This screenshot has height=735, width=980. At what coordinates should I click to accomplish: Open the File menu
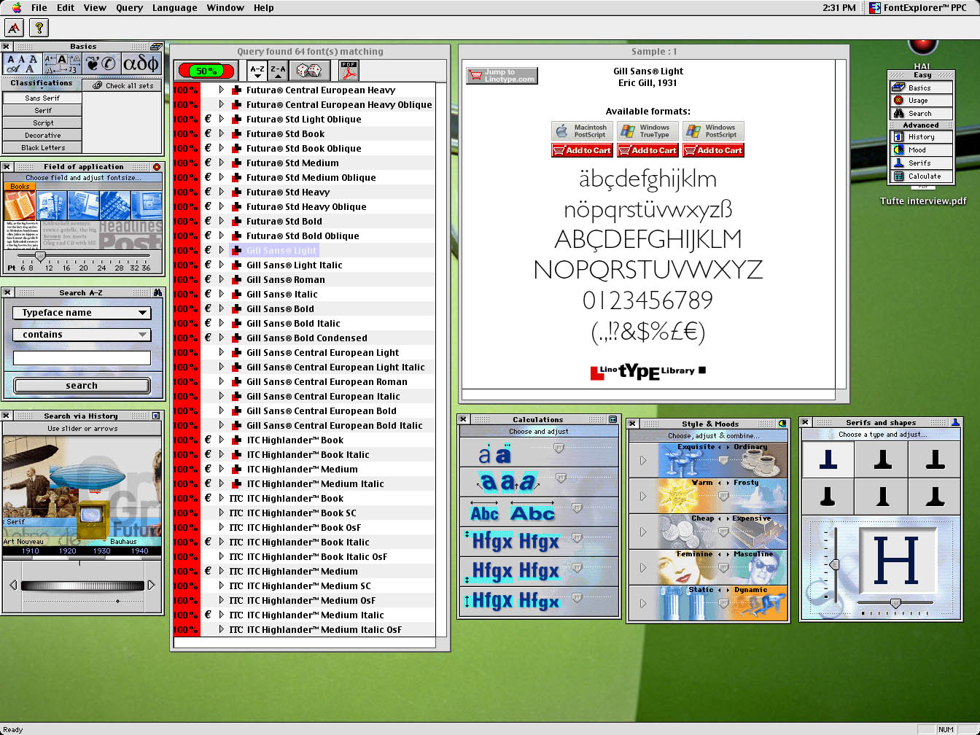(x=39, y=7)
